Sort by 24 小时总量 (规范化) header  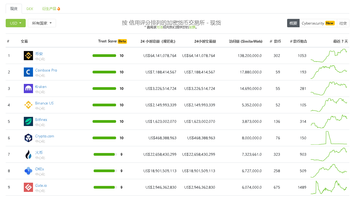coord(158,41)
